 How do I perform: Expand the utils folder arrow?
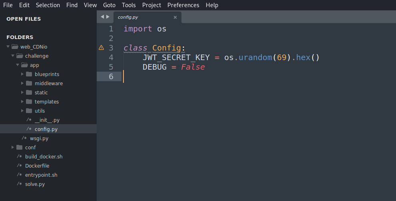click(22, 111)
